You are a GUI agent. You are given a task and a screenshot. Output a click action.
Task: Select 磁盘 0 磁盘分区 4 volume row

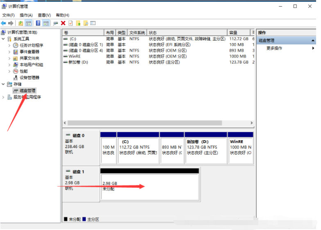(x=158, y=50)
